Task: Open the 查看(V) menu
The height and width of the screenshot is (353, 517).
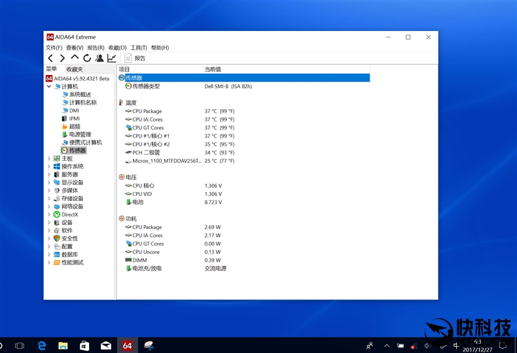Action: tap(74, 47)
